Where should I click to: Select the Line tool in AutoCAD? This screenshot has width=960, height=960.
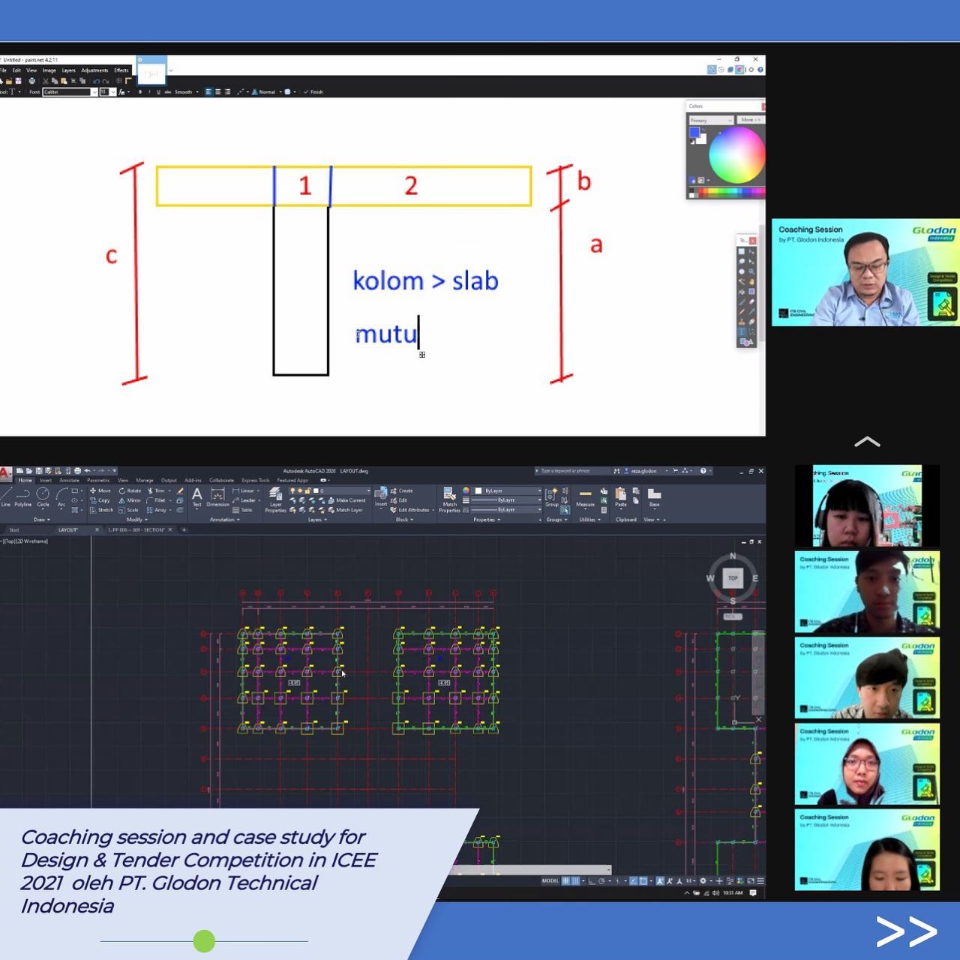click(6, 496)
